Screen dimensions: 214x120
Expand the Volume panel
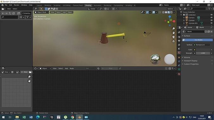187,57
